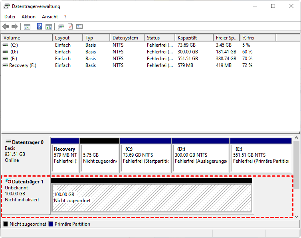
Task: Click the drive icon of volume (E:)
Action: tap(5, 59)
